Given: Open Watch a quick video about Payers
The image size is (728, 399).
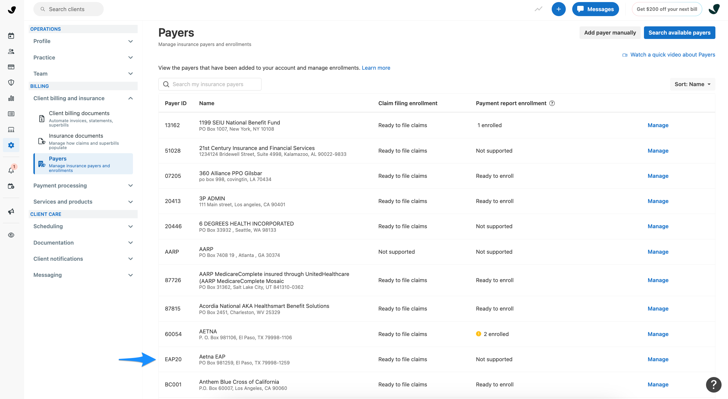Looking at the screenshot, I should click(673, 55).
